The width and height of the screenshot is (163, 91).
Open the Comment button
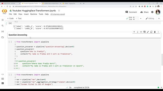tap(131, 12)
